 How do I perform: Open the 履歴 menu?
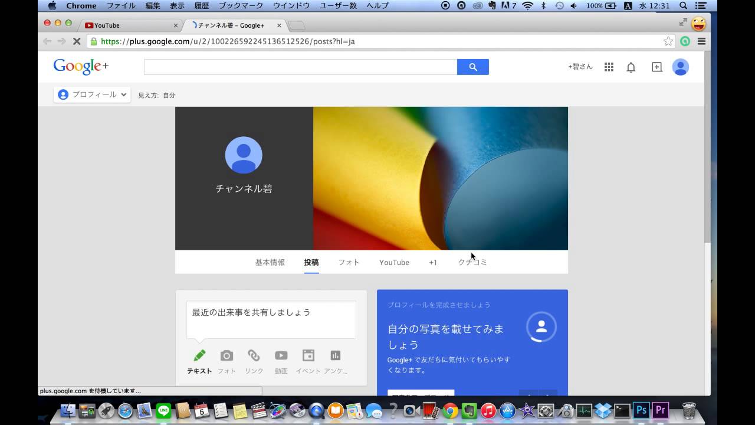201,5
